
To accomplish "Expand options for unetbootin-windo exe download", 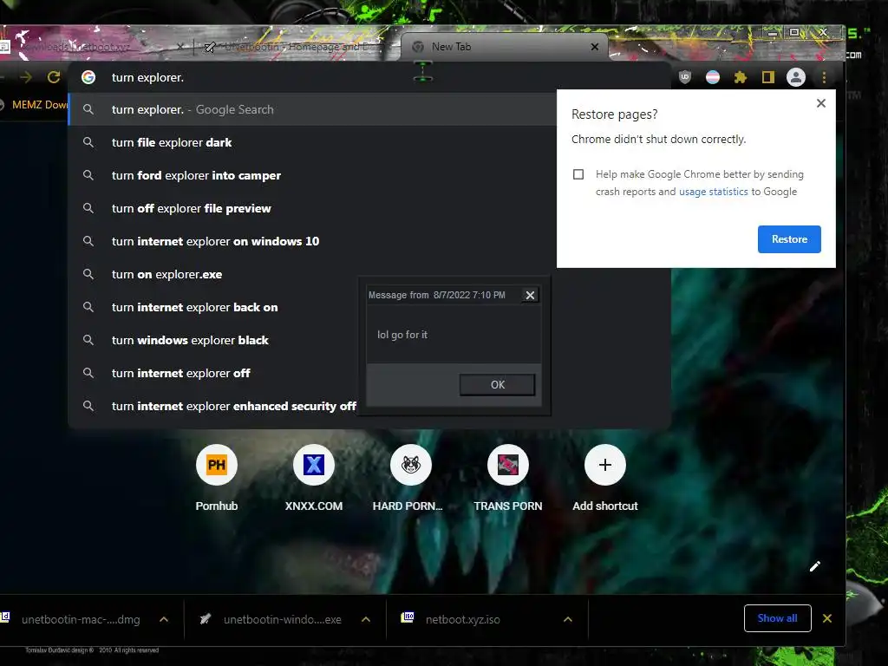I will (x=366, y=619).
